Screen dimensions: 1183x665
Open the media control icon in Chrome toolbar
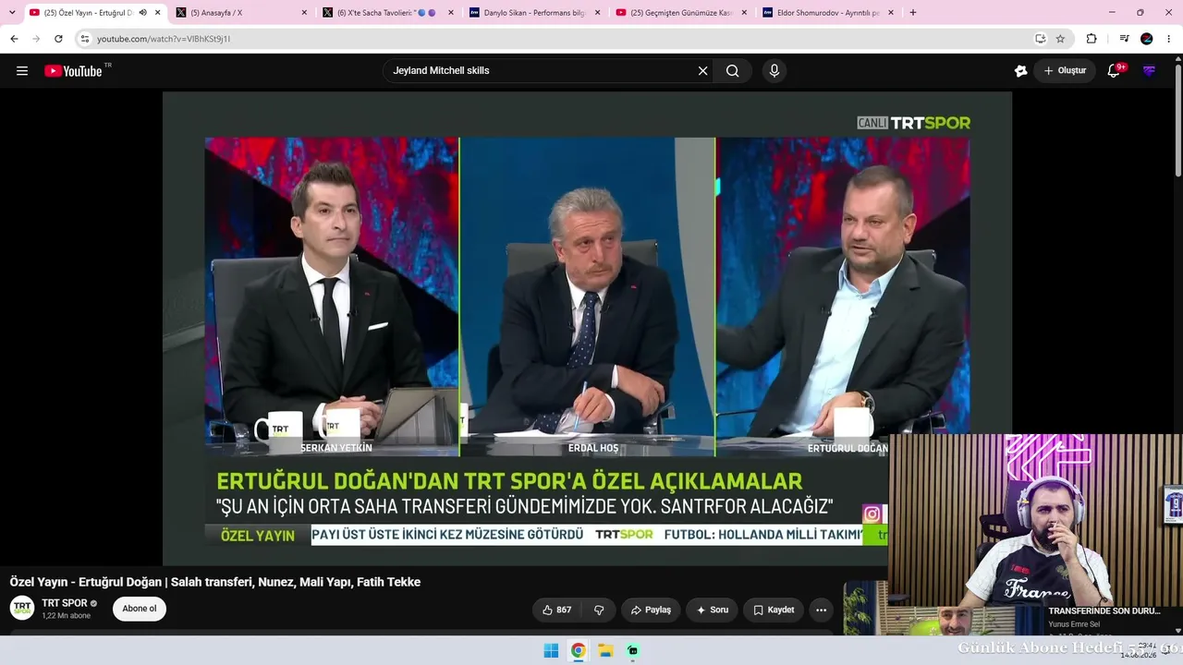coord(1124,39)
